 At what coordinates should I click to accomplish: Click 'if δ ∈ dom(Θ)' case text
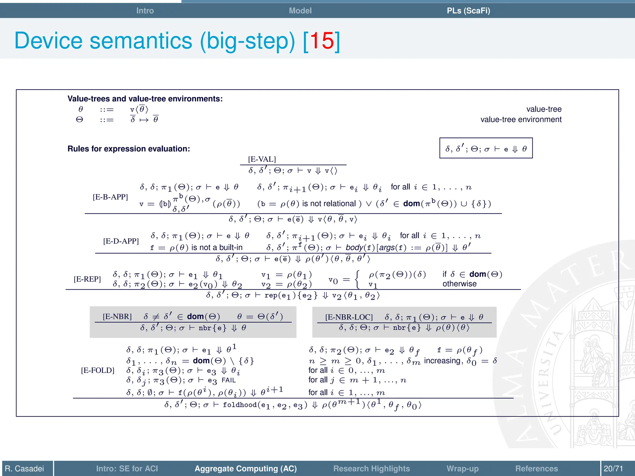click(x=472, y=274)
